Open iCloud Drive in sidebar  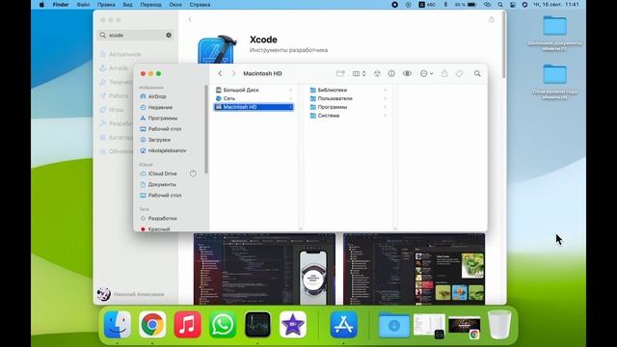point(163,173)
